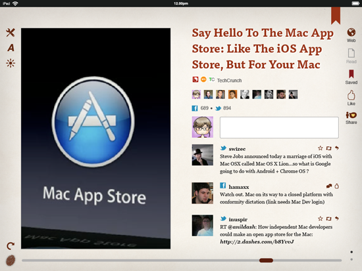Viewport: 362px width, 271px height.
Task: Click the orange feed icon
Action: (x=203, y=79)
